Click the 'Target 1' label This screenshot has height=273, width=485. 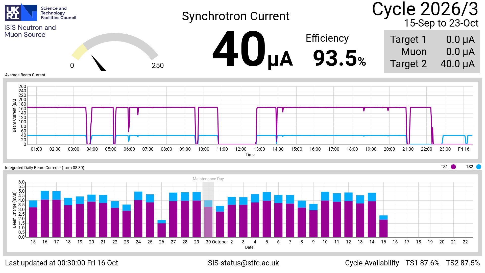click(x=408, y=40)
